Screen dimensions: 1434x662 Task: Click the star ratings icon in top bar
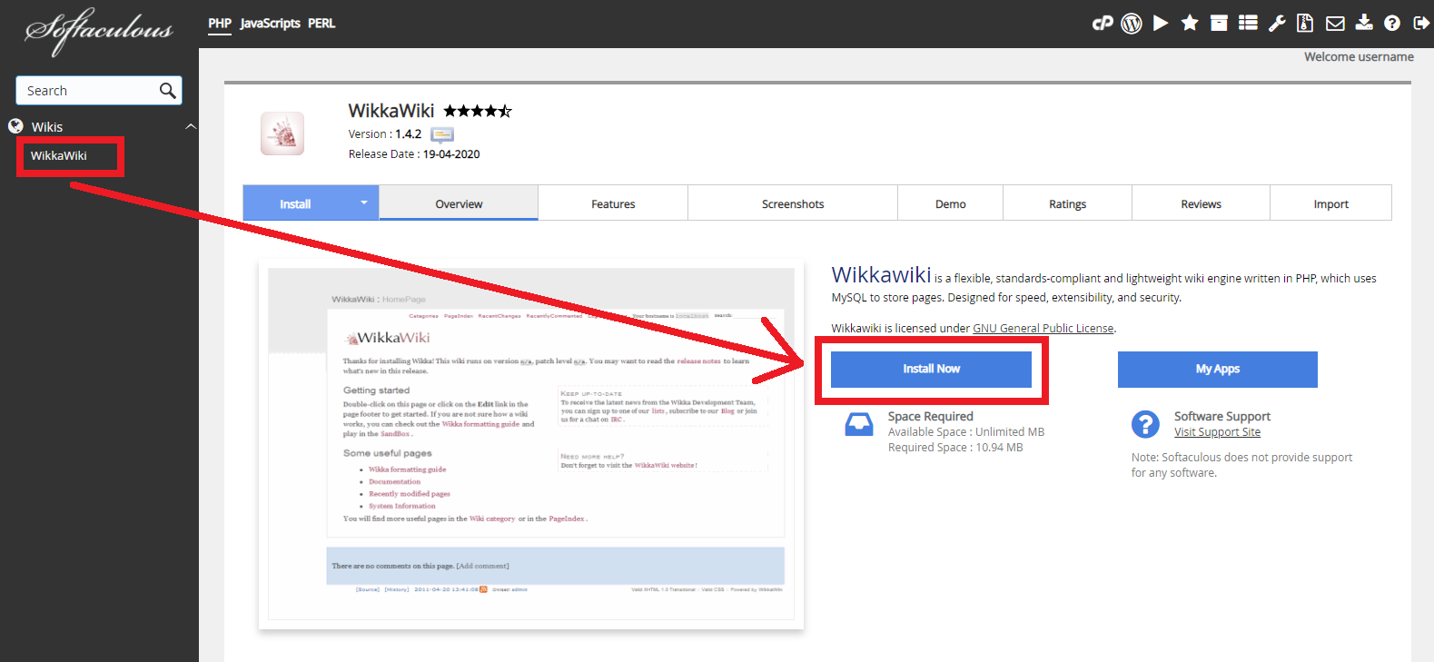[1190, 24]
